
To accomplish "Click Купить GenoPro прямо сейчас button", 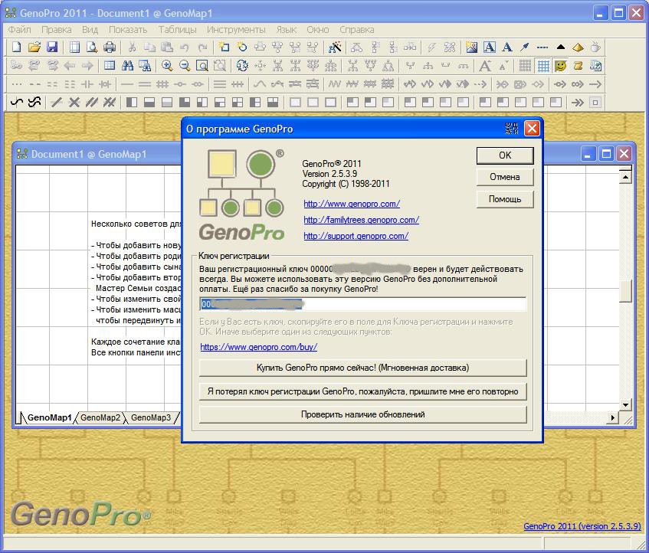I will point(363,368).
